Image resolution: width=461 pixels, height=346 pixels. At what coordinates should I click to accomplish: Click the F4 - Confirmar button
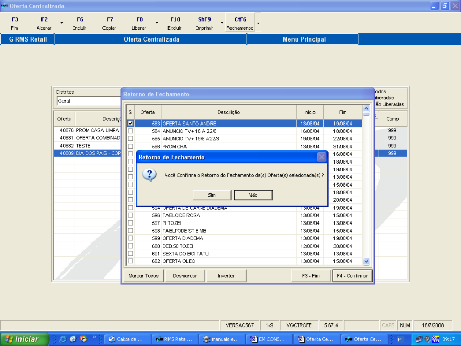pos(352,276)
